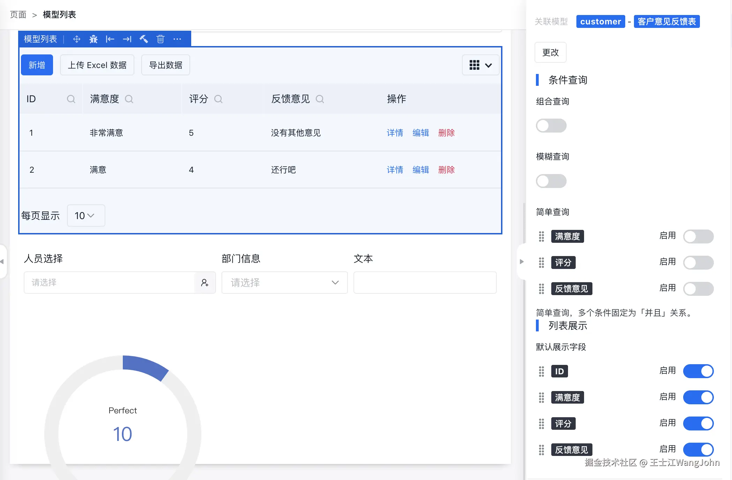Open more options via the ellipsis icon

[x=177, y=39]
